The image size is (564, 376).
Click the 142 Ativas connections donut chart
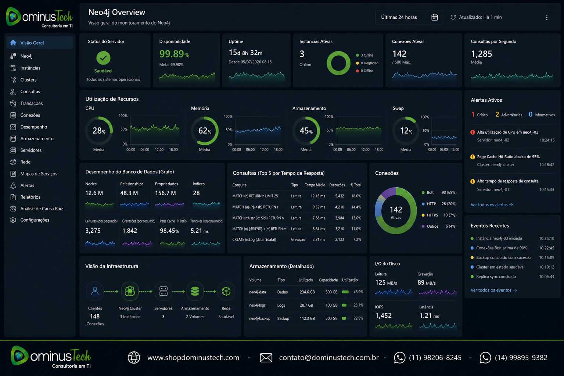[396, 211]
